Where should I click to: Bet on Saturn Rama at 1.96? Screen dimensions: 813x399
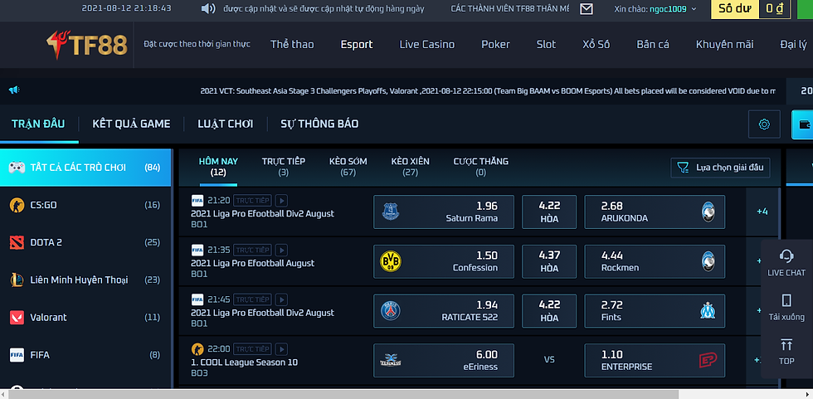444,212
